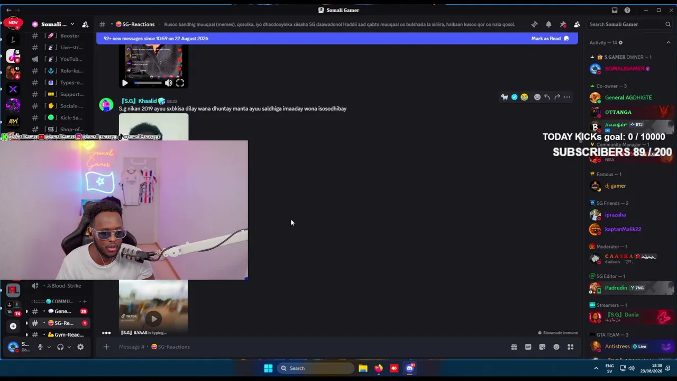Open Padrudin member profile
The image size is (677, 381).
point(632,288)
